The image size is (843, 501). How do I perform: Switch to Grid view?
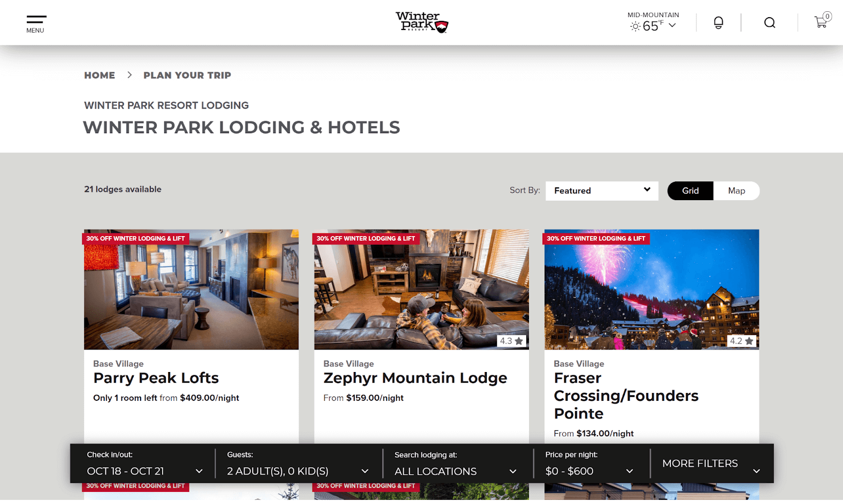pos(690,191)
